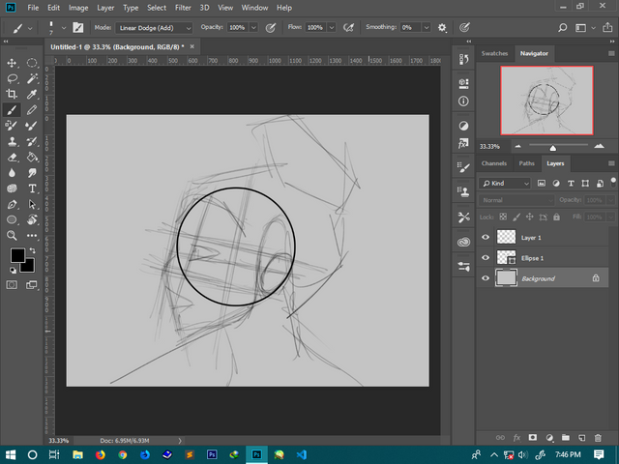The image size is (619, 464).
Task: Select the Magic Wand tool
Action: 32,78
